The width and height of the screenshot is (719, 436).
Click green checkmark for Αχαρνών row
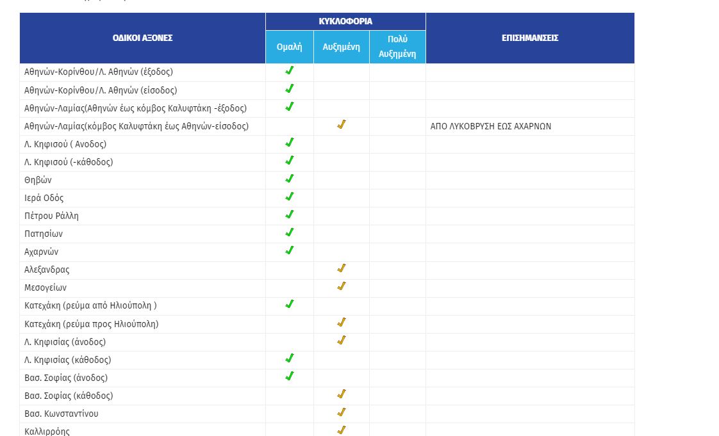290,250
